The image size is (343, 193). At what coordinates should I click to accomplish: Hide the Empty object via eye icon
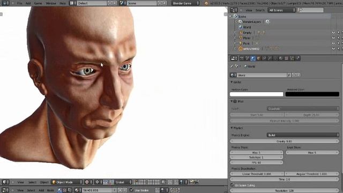pos(333,32)
